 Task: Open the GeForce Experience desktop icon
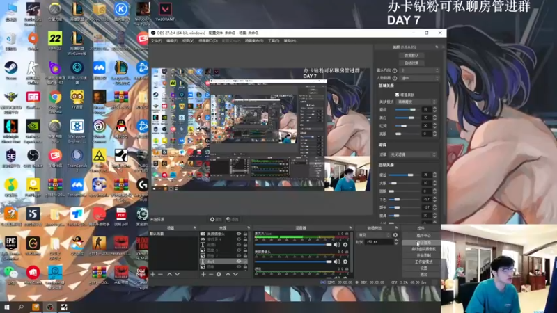pyautogui.click(x=33, y=131)
